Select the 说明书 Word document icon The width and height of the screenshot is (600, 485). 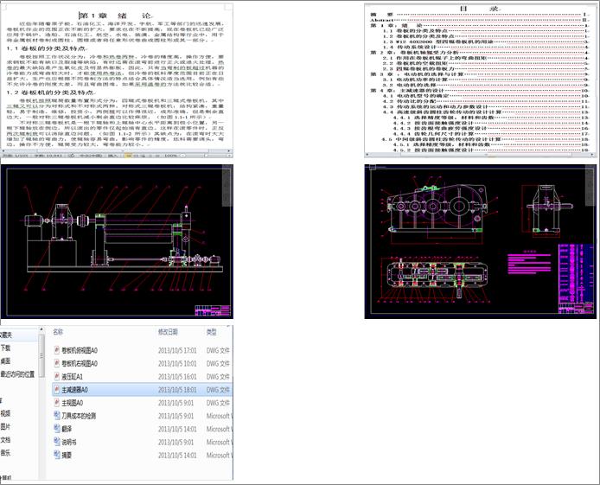point(57,442)
